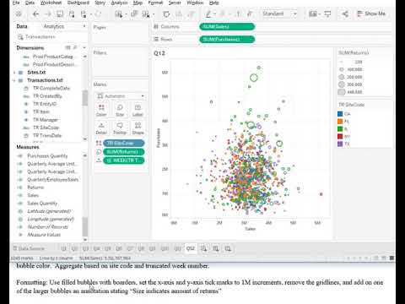Screen dimensions: 405x304
Task: Click the Transactions+ data source icon
Action: click(20, 37)
